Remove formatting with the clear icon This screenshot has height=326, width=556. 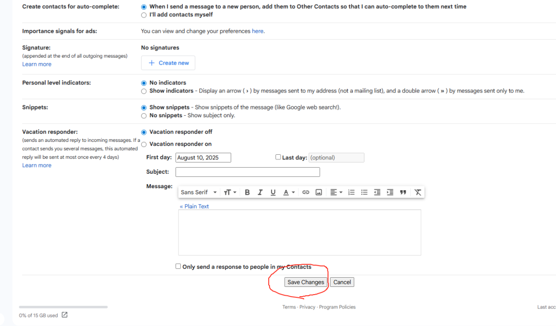point(418,192)
